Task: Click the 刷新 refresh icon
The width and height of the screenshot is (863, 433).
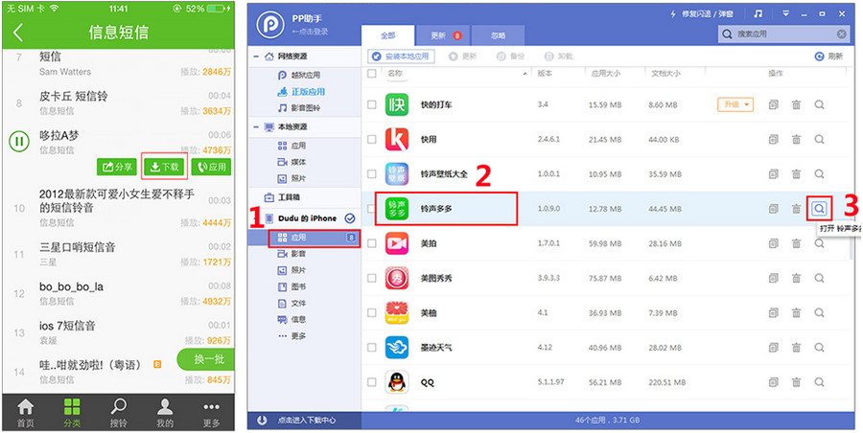Action: click(819, 57)
